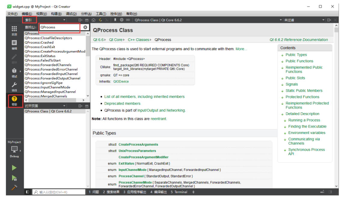Open the reentrant link
This screenshot has width=343, height=199.
click(159, 119)
